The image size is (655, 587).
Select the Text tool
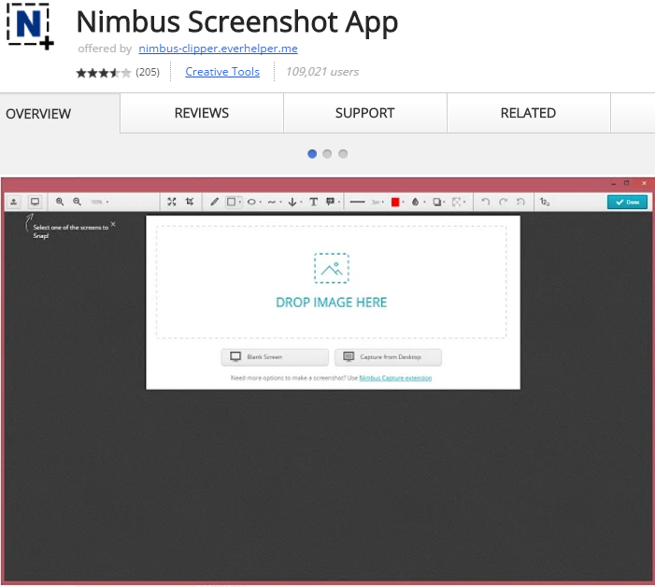click(x=313, y=202)
